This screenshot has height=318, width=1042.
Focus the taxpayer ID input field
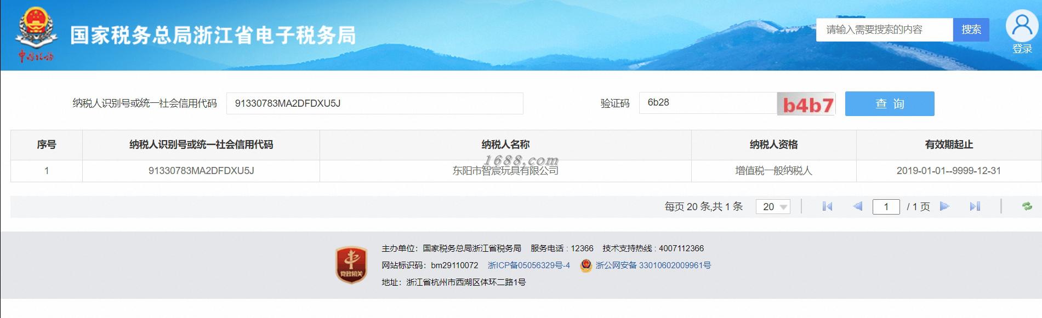375,103
